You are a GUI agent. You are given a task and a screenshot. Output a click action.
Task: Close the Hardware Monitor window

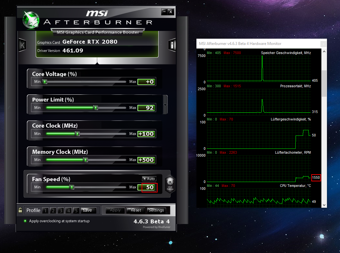coord(323,44)
